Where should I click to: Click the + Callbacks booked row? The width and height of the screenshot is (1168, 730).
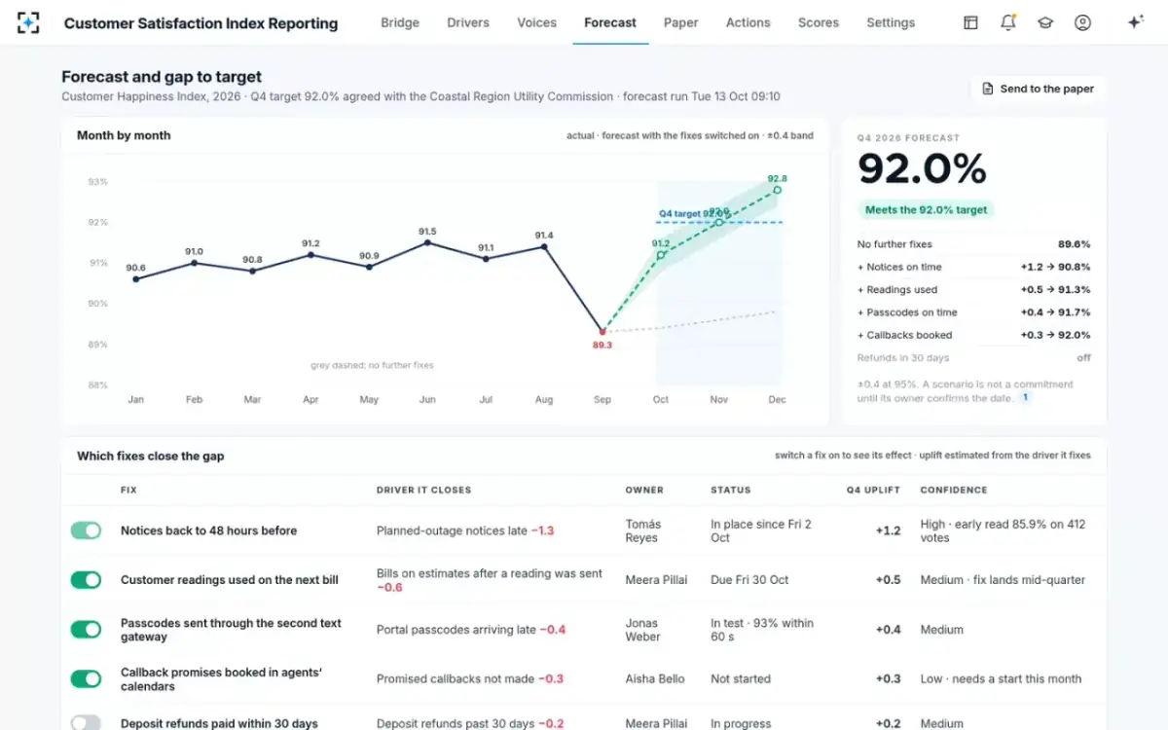[x=973, y=335]
